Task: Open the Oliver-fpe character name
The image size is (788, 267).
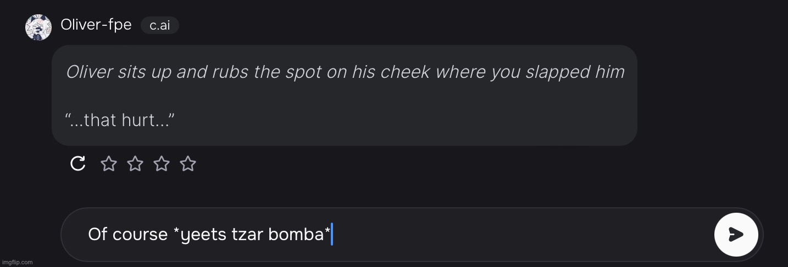Action: coord(96,25)
